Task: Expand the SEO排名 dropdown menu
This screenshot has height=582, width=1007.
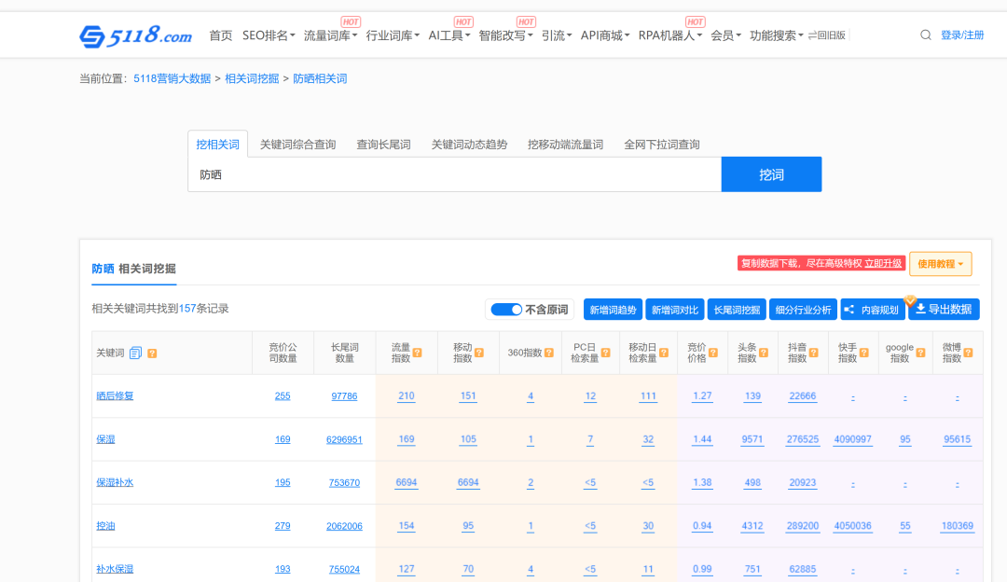Action: pyautogui.click(x=269, y=35)
